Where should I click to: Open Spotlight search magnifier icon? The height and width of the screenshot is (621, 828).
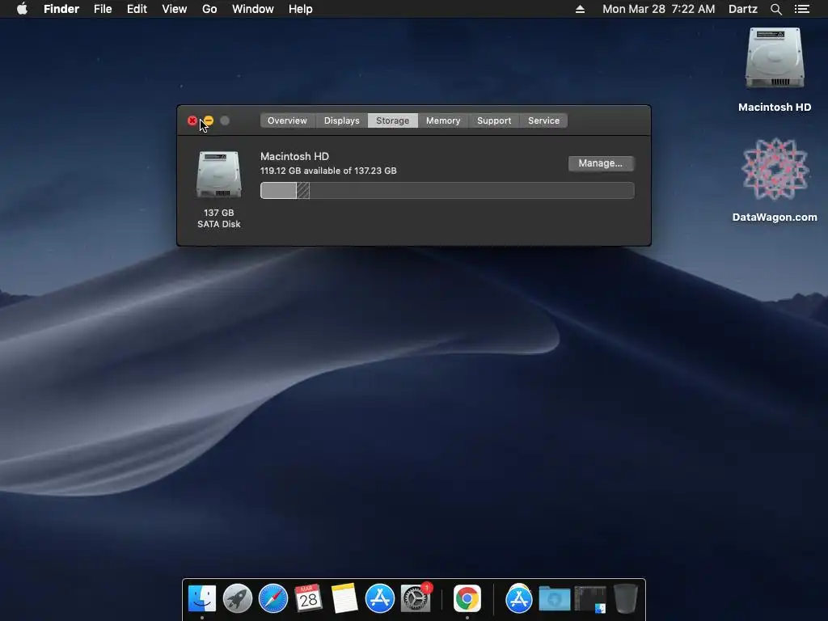(x=775, y=9)
